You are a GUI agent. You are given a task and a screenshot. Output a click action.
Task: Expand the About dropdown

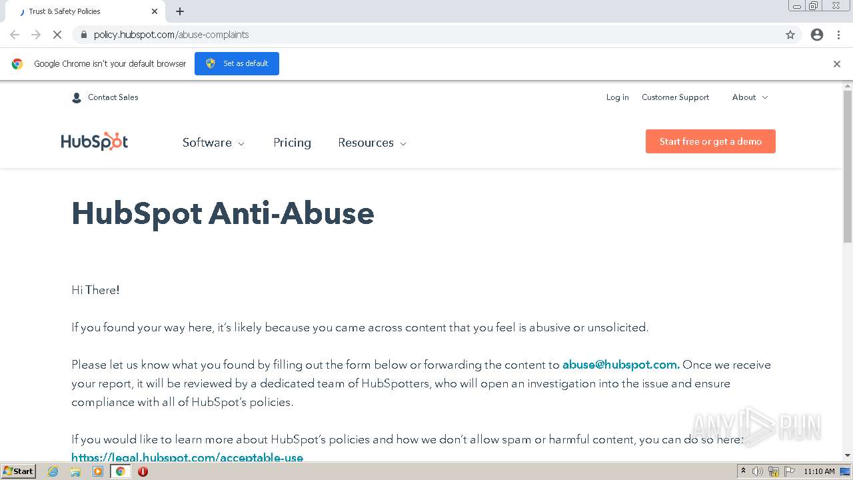(x=750, y=97)
